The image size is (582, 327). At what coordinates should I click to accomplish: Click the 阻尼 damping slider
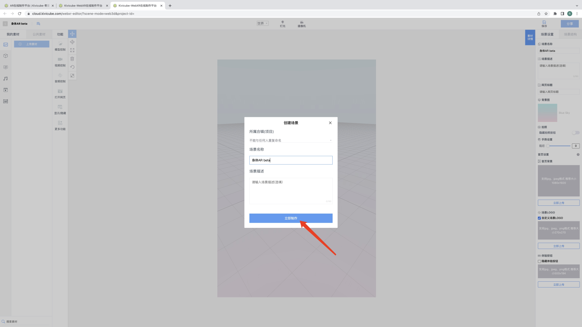pos(559,146)
